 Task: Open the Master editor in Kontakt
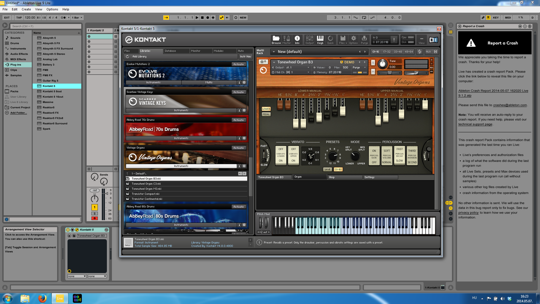287,40
